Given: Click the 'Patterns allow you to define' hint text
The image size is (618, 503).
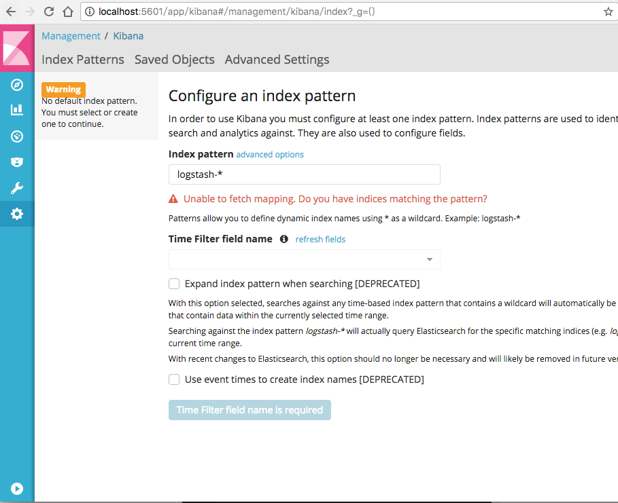Looking at the screenshot, I should pyautogui.click(x=344, y=219).
